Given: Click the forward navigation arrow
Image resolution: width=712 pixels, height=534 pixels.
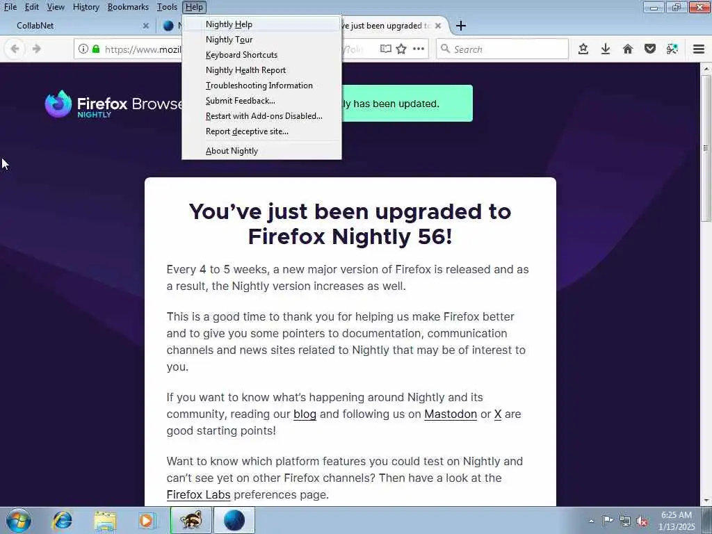Looking at the screenshot, I should (37, 49).
